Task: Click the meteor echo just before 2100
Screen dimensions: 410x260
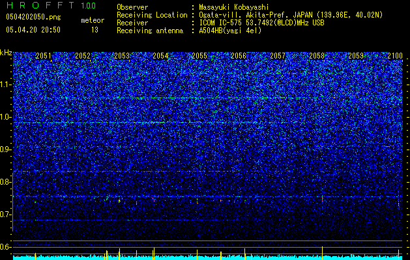Action: (x=399, y=203)
